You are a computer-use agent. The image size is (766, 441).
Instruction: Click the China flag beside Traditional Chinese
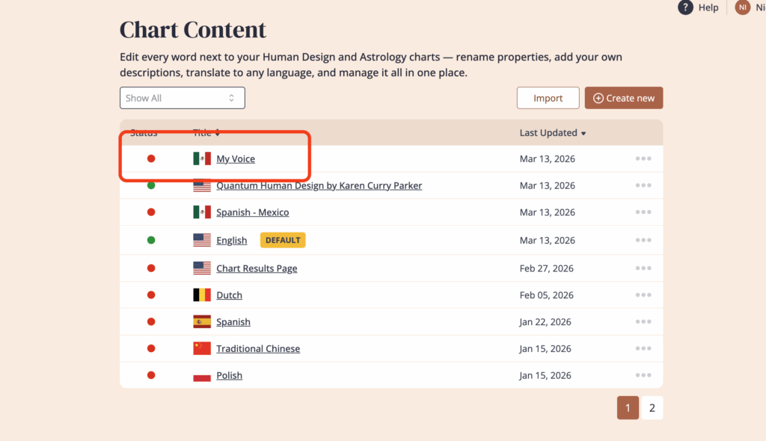coord(202,348)
